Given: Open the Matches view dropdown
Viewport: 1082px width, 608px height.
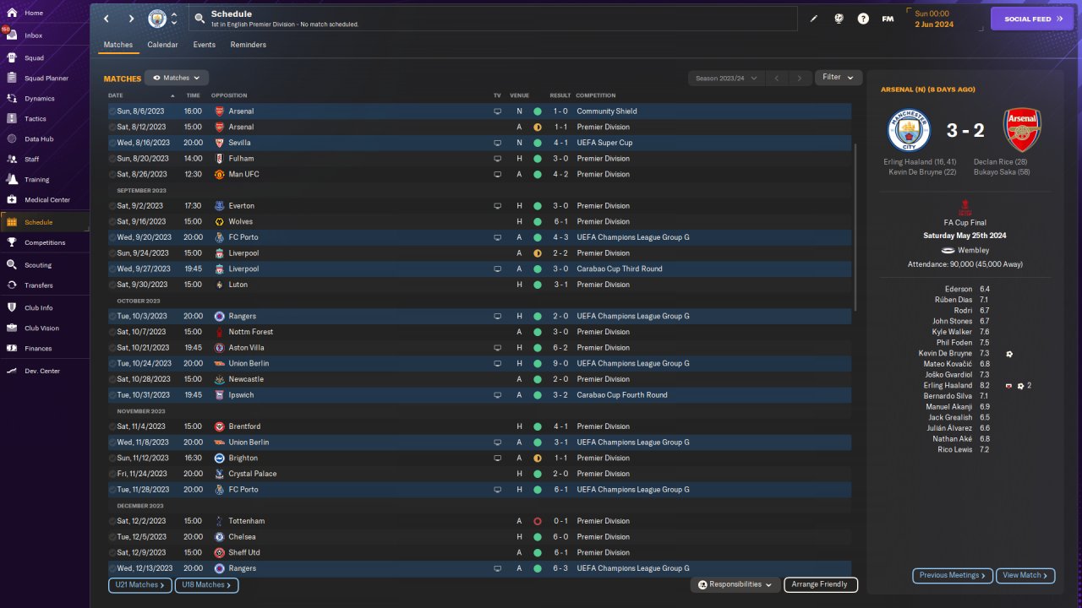Looking at the screenshot, I should click(177, 78).
